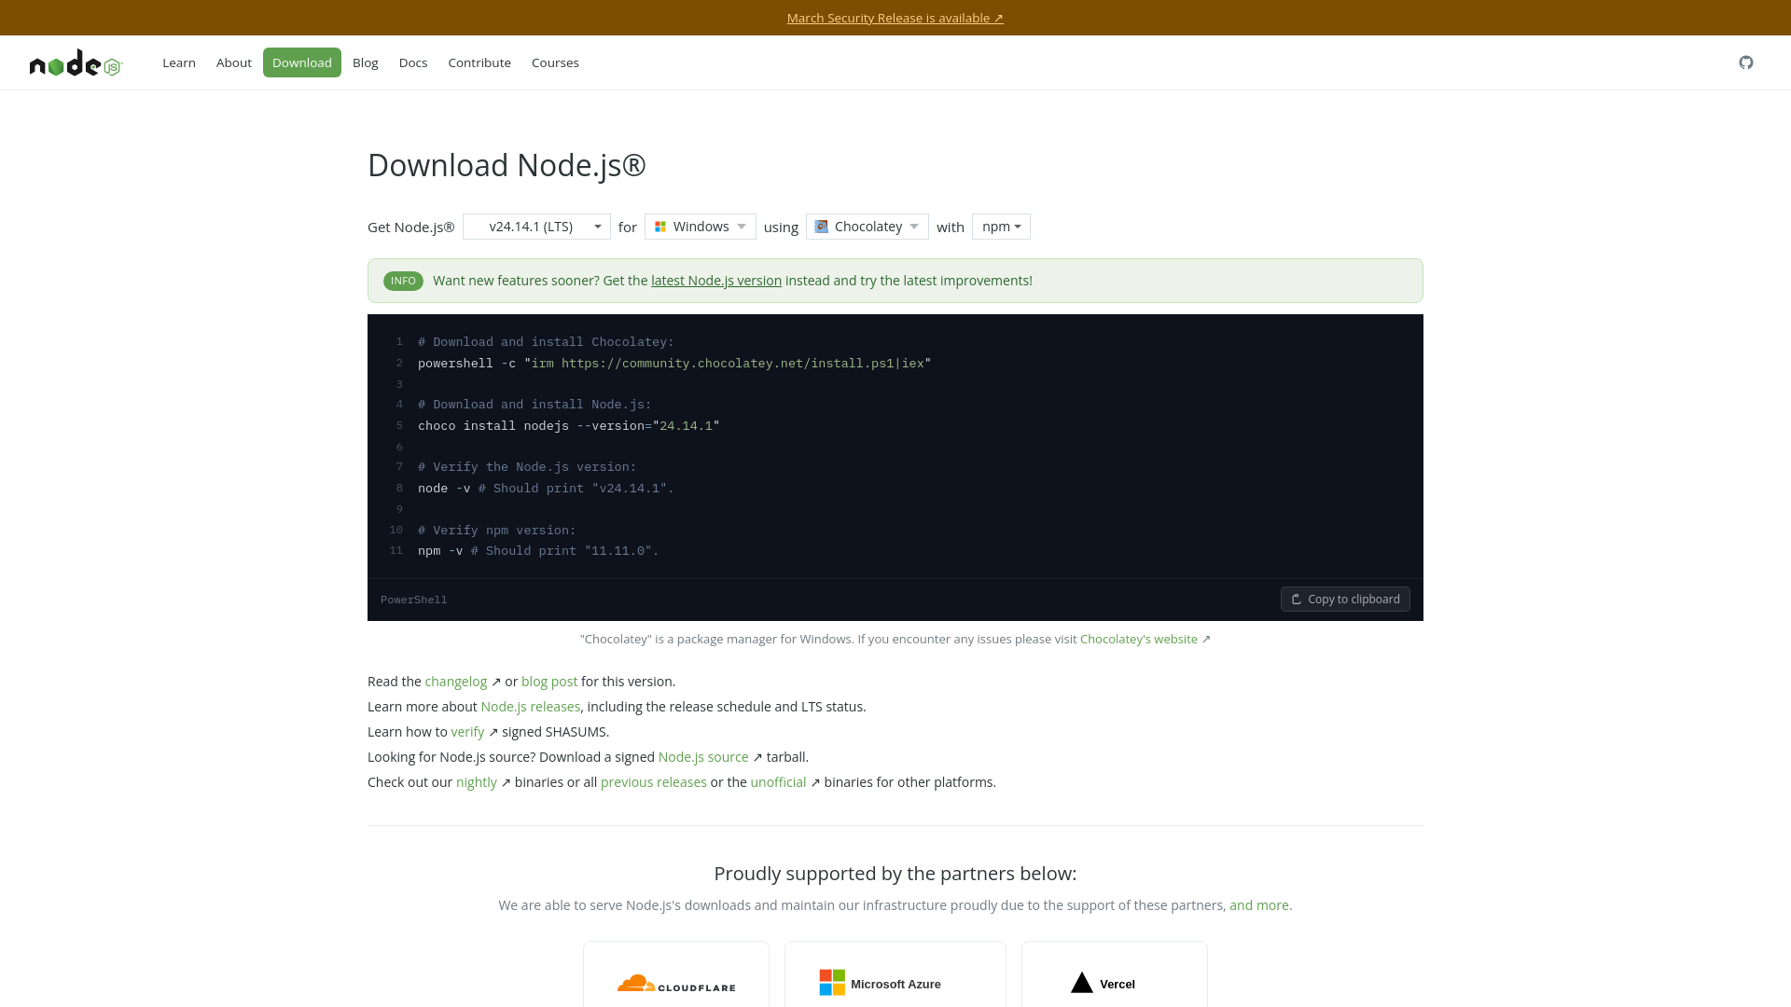This screenshot has height=1007, width=1791.
Task: Open the Courses nav item
Action: (555, 62)
